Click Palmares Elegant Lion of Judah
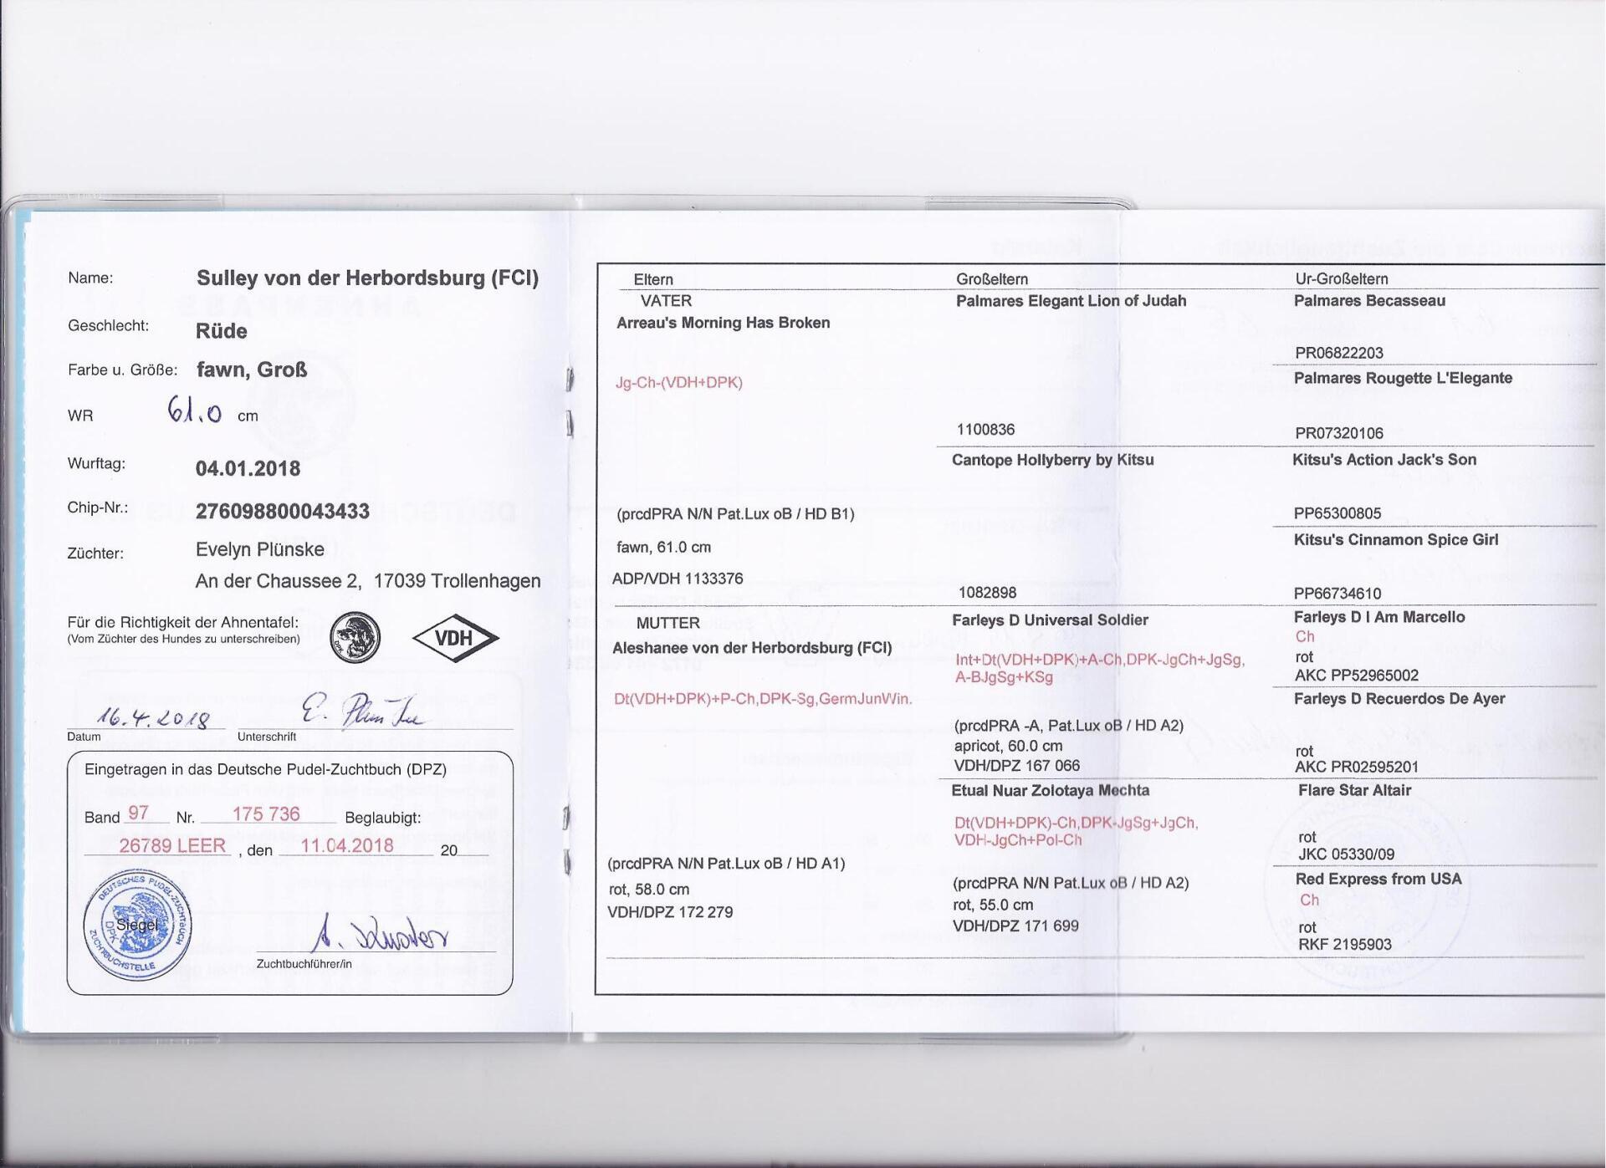The height and width of the screenshot is (1168, 1606). point(1071,301)
